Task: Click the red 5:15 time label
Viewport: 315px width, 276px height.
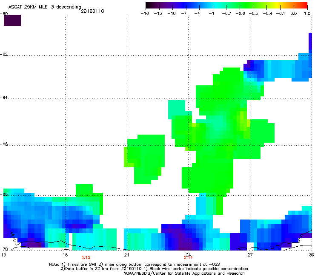Action: click(x=86, y=258)
